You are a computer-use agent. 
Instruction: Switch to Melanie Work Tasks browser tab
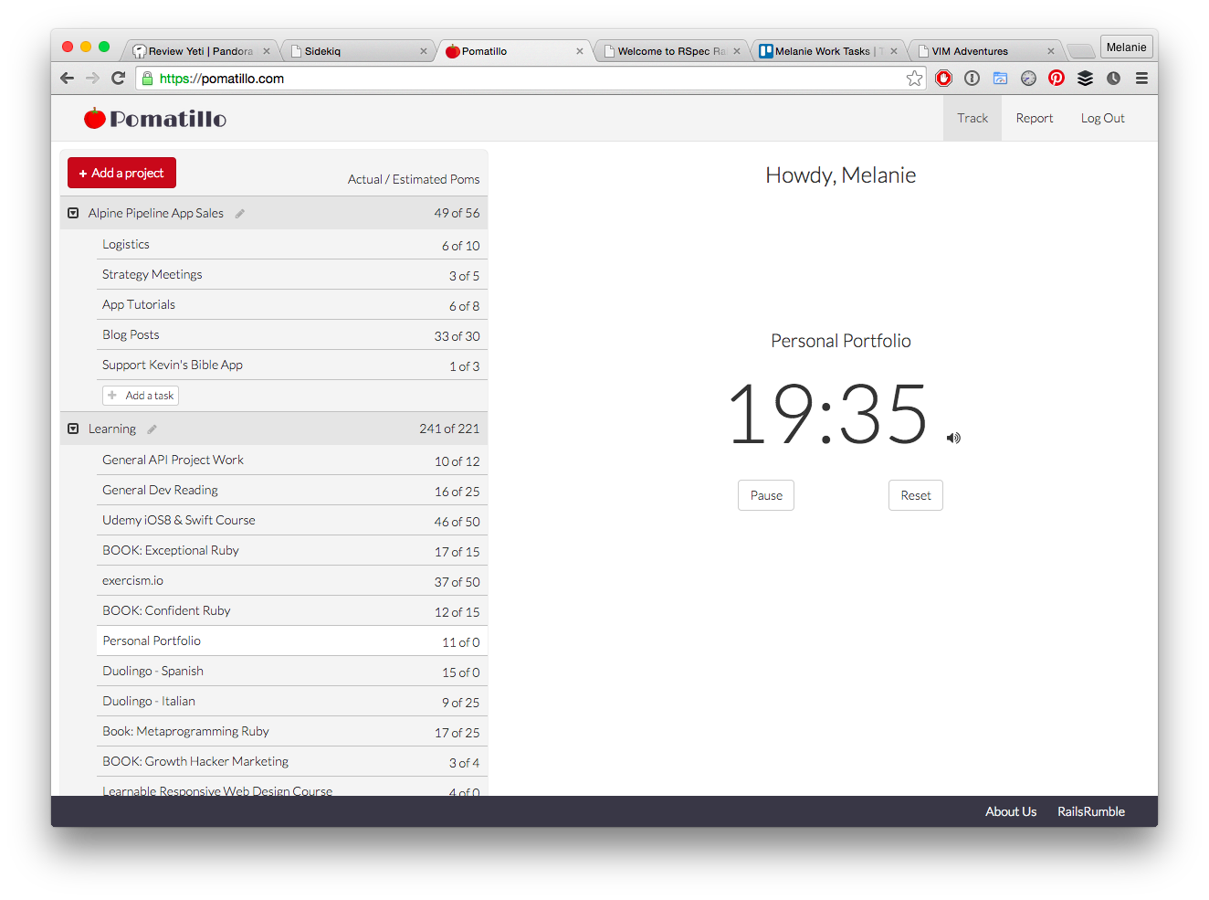point(829,51)
